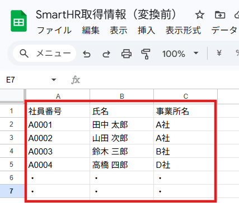Open the データ menu

[x=224, y=30]
